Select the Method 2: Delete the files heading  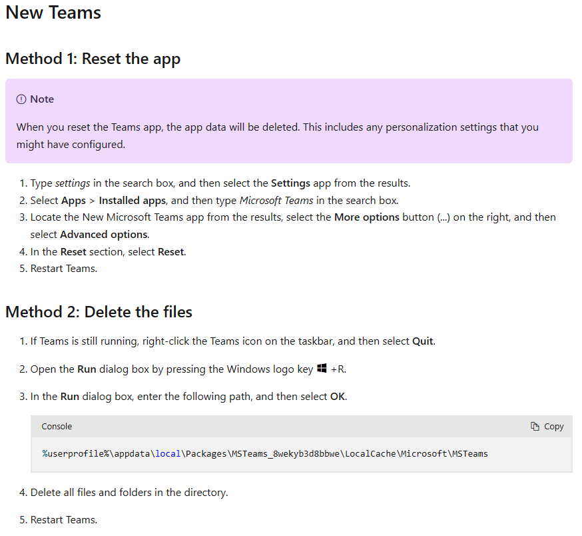(x=99, y=311)
